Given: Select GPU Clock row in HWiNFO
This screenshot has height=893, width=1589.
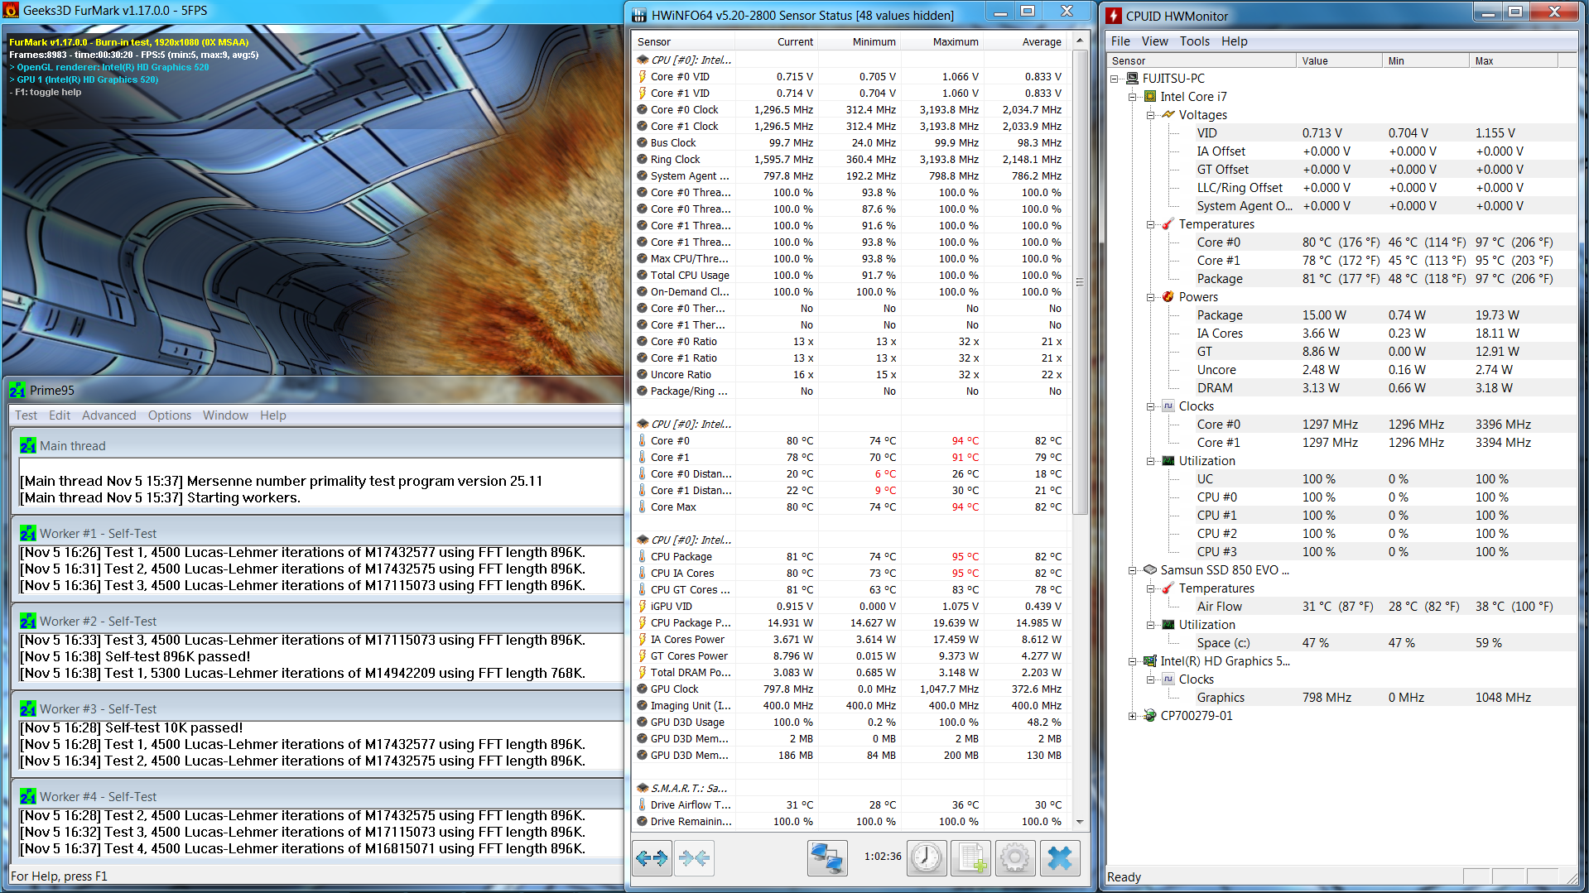Looking at the screenshot, I should click(x=850, y=689).
